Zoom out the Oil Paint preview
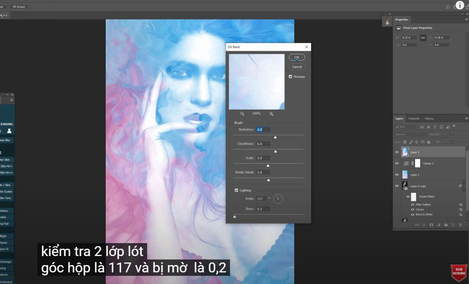The width and height of the screenshot is (469, 284). (242, 114)
